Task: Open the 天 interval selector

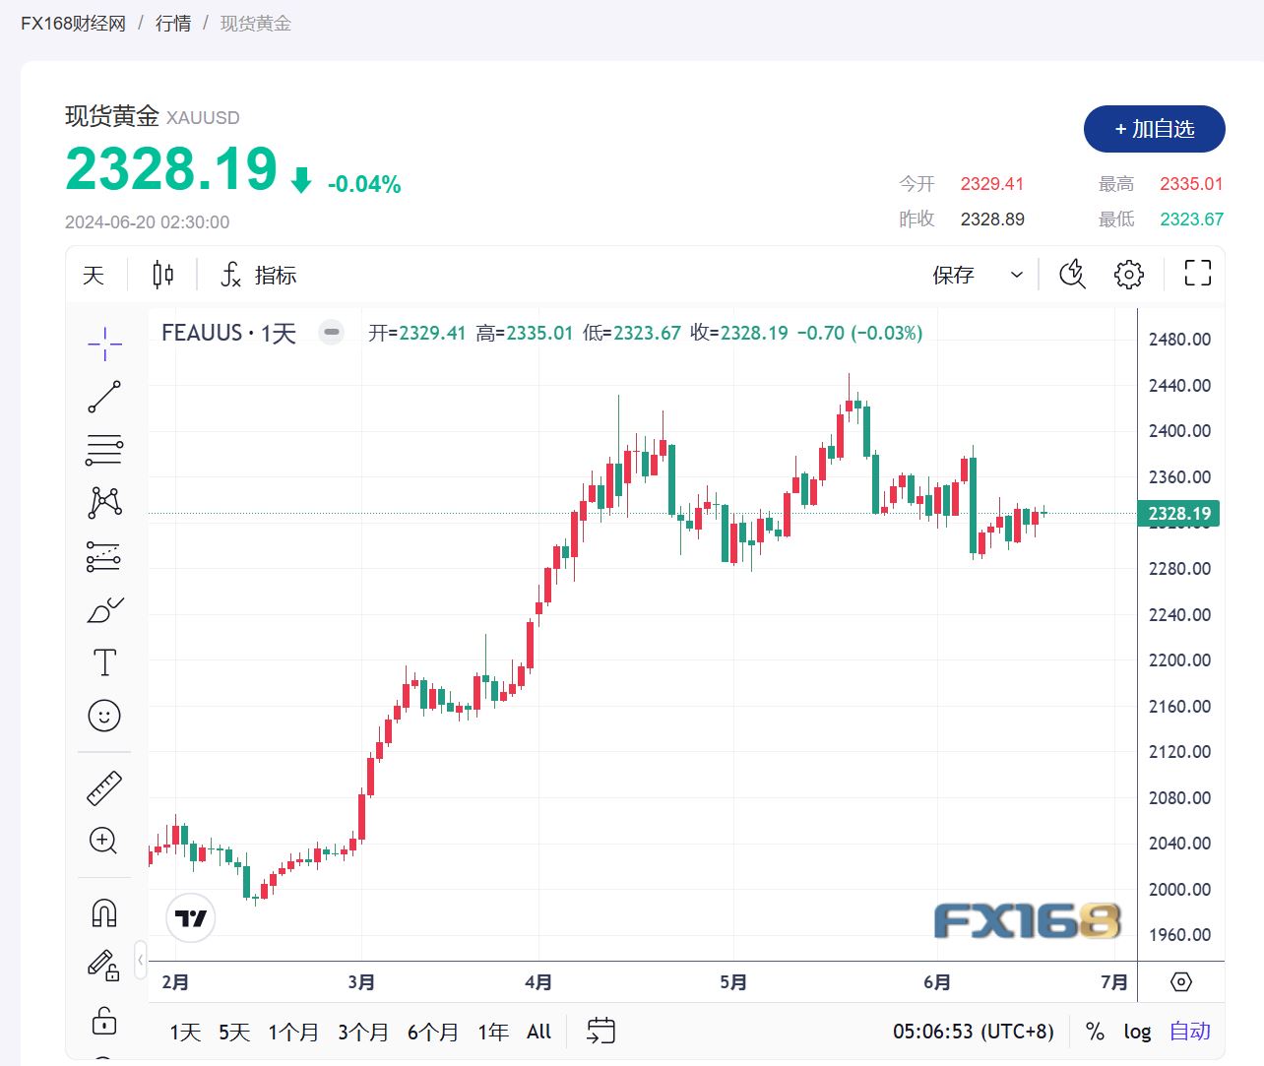Action: point(94,275)
